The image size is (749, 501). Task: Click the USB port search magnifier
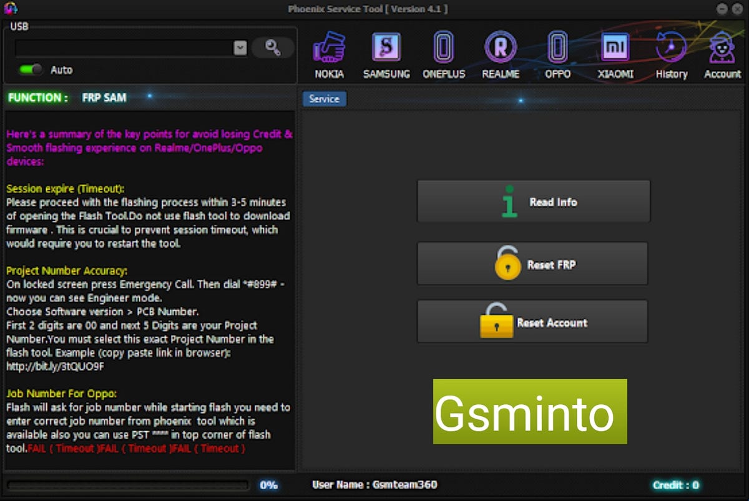pyautogui.click(x=273, y=47)
